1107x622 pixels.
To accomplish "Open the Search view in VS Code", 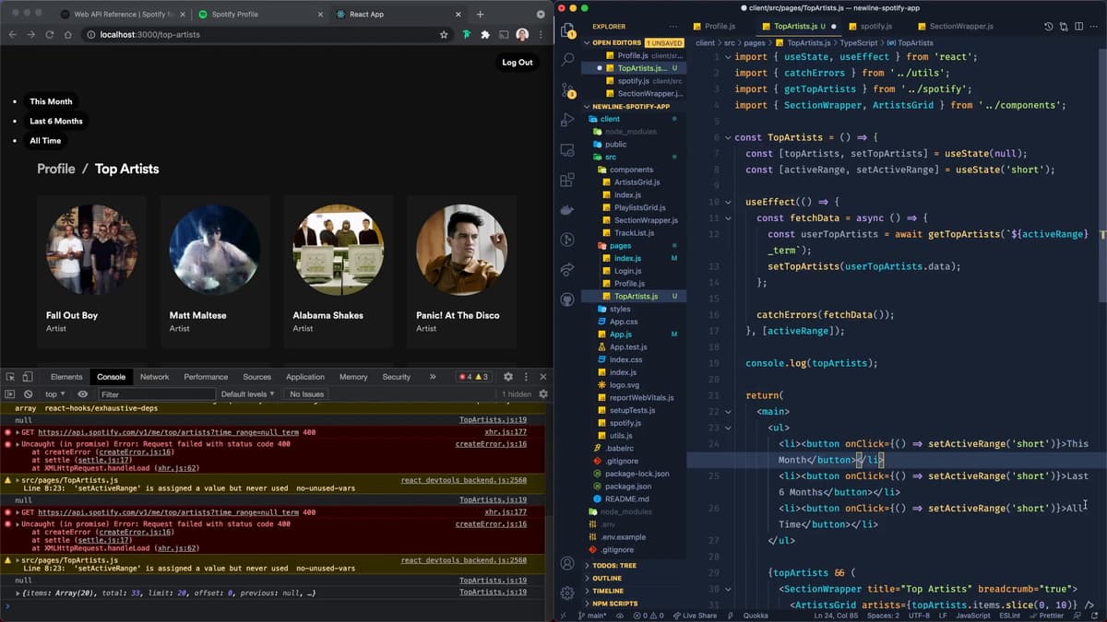I will (x=567, y=60).
